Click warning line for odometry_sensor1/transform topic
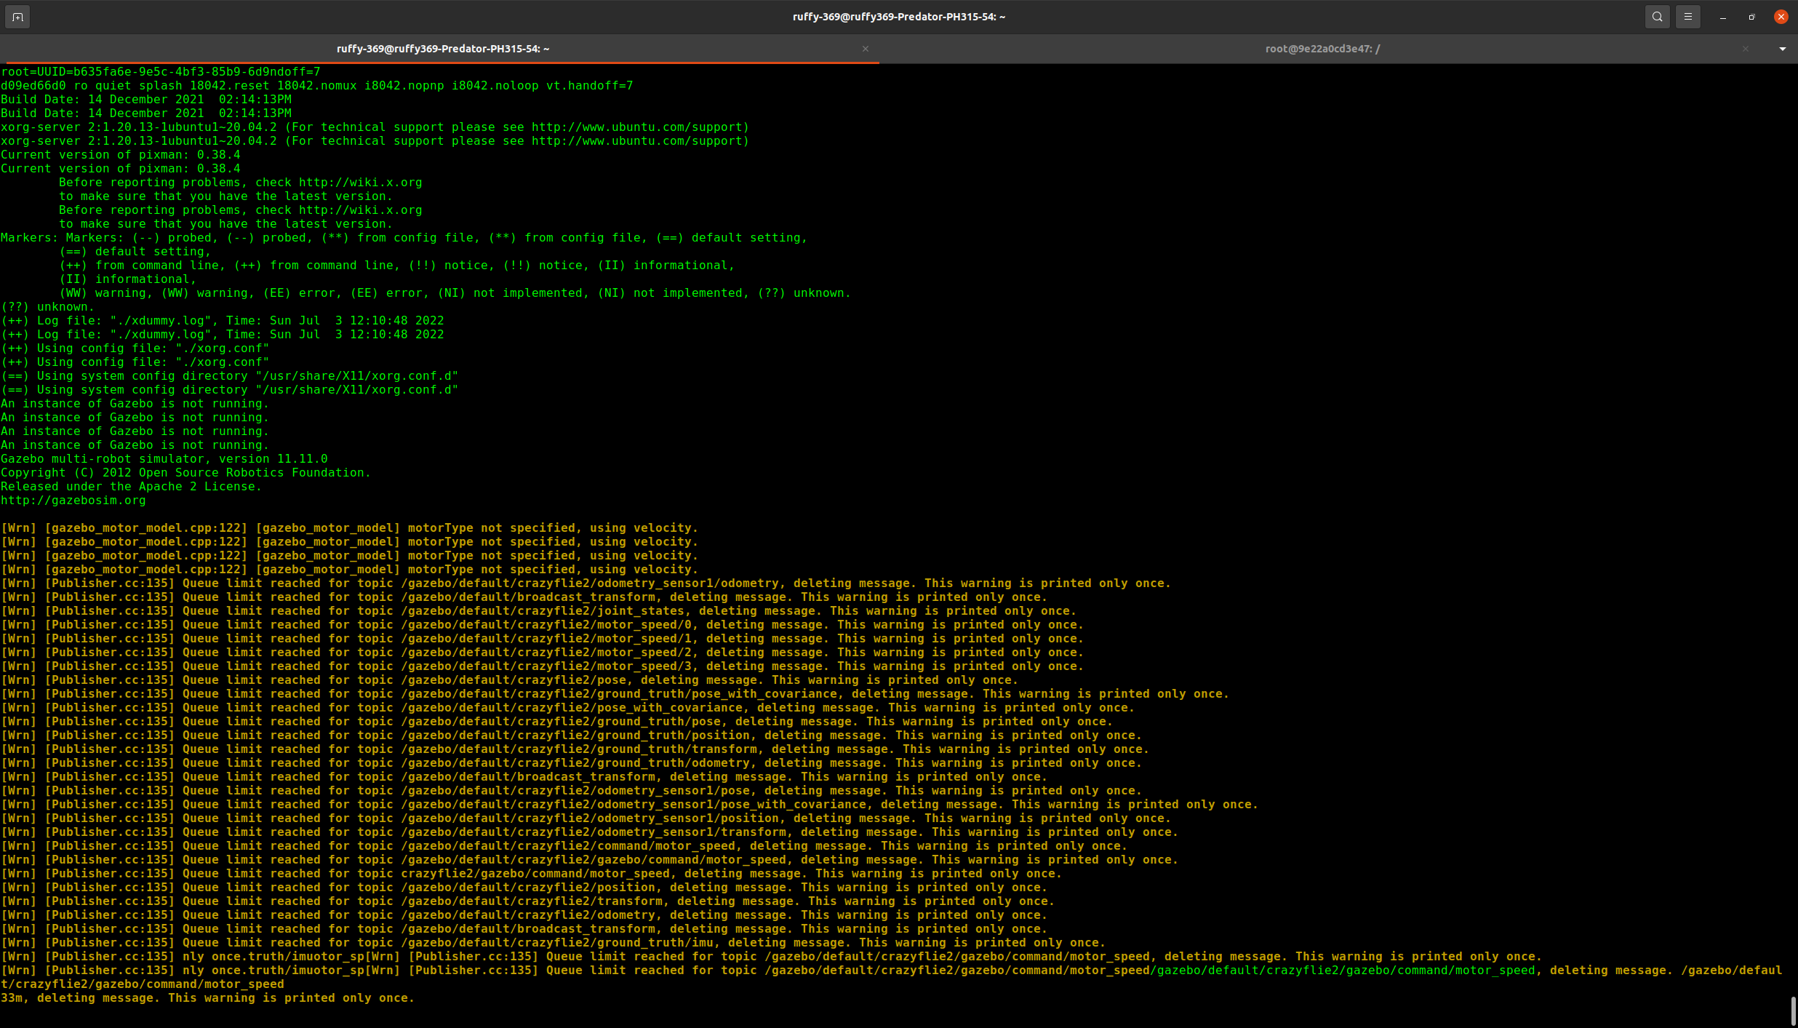The image size is (1798, 1028). [x=590, y=832]
